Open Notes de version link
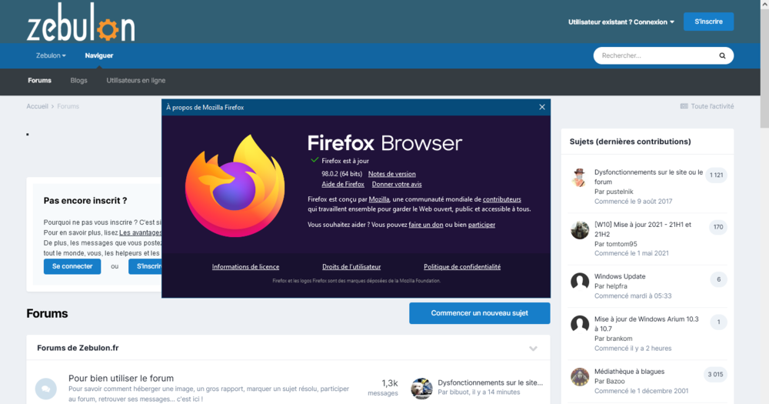Screen dimensions: 769x404 [391, 174]
